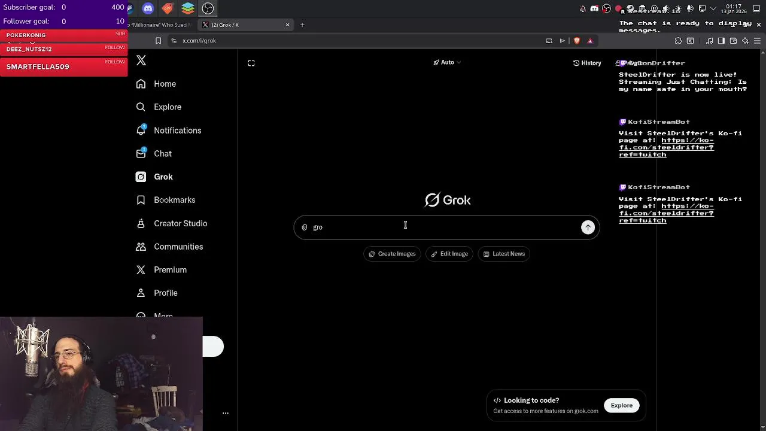Open Notifications in the X sidebar

click(169, 130)
